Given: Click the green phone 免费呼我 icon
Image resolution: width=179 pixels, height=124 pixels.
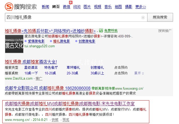Looking at the screenshot, I should [x=101, y=30].
